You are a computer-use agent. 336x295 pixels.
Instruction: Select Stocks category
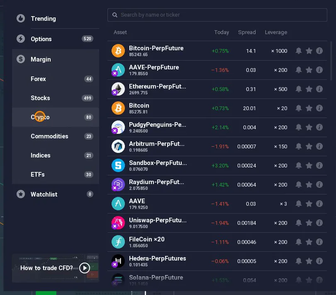click(56, 98)
